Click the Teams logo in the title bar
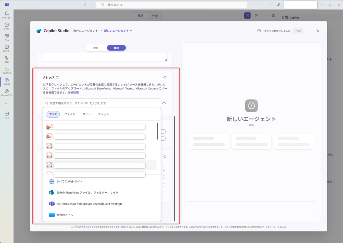The image size is (343, 243). [x=7, y=5]
